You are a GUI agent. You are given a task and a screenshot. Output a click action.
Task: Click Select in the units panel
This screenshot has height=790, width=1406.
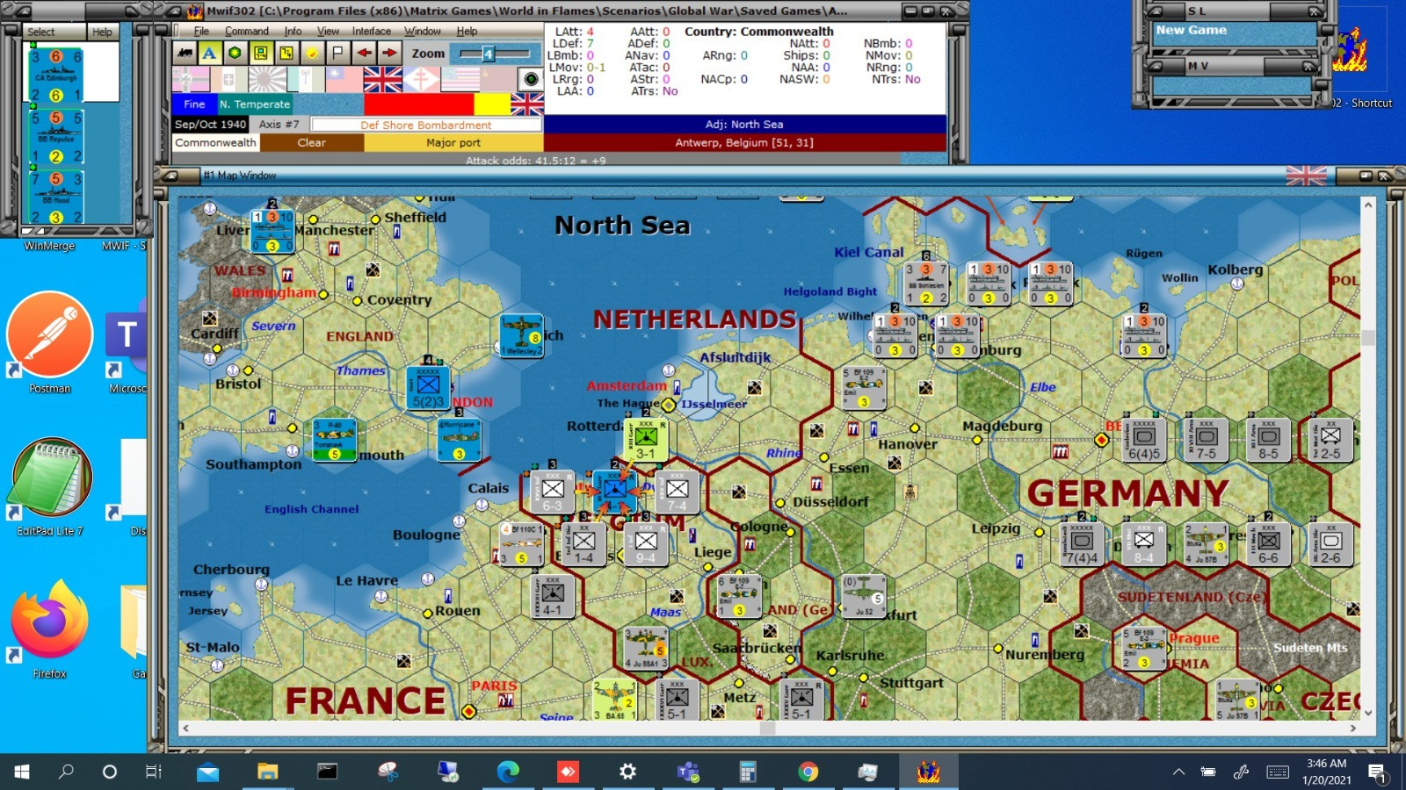coord(40,32)
